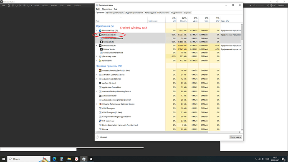The image size is (288, 162).
Task: Expand the Autodesk Desktop Licensing Service row
Action: pos(97,91)
